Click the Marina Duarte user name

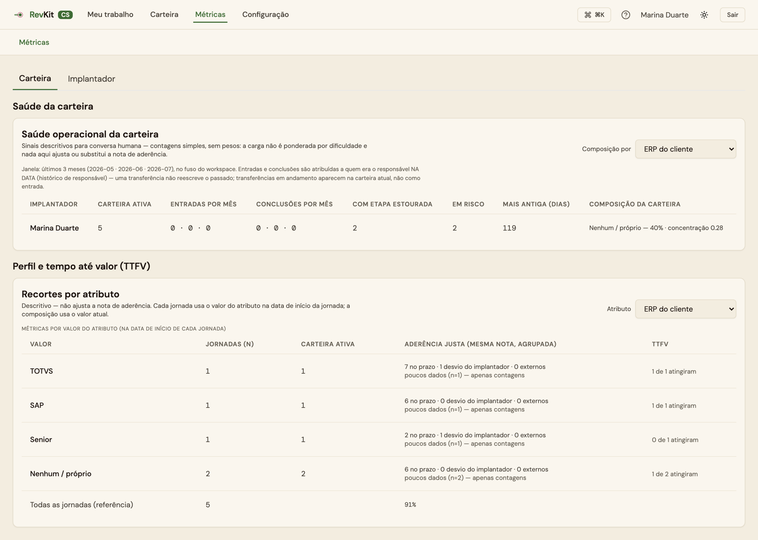tap(664, 15)
